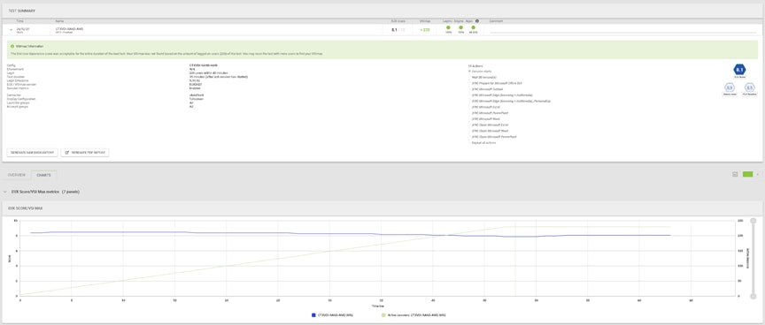Image resolution: width=765 pixels, height=325 pixels.
Task: Click Generate Raw Data Export button
Action: click(x=32, y=152)
